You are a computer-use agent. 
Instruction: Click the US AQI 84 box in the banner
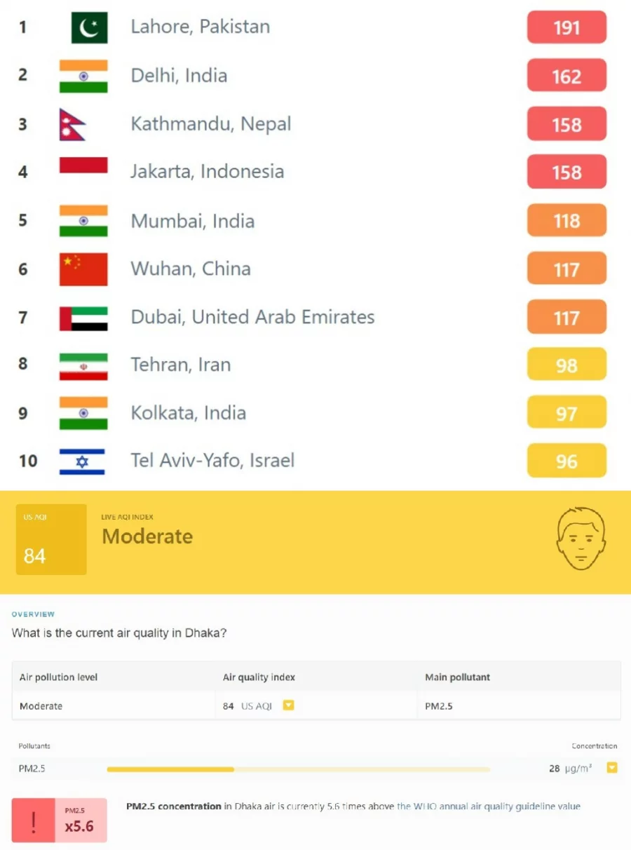(x=50, y=539)
